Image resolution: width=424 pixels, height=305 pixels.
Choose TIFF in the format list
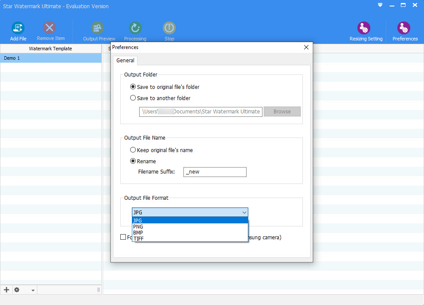pos(190,238)
